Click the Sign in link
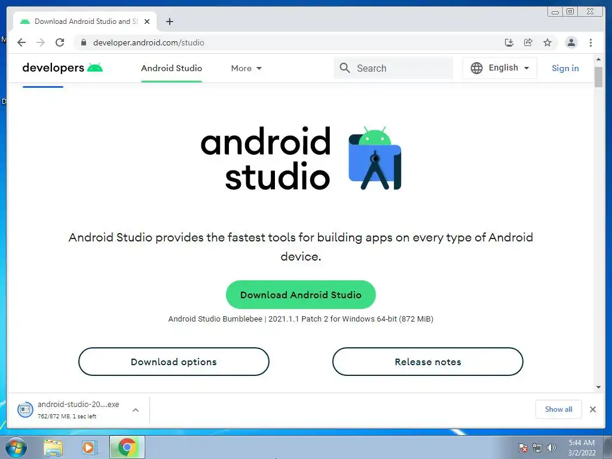The width and height of the screenshot is (612, 459). 565,68
